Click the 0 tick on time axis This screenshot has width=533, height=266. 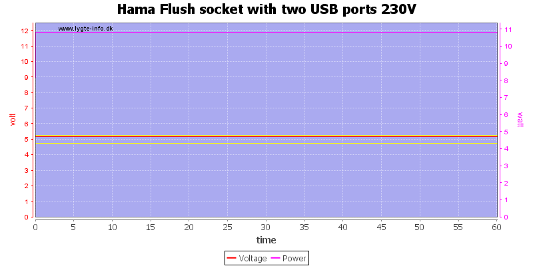[35, 227]
